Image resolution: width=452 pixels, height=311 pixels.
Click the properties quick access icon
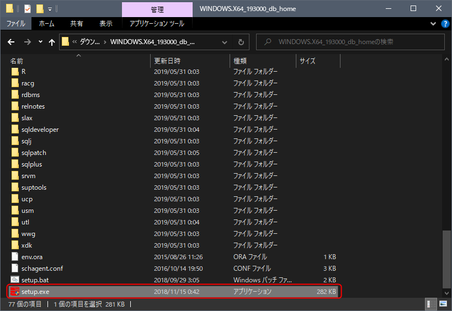pyautogui.click(x=28, y=9)
